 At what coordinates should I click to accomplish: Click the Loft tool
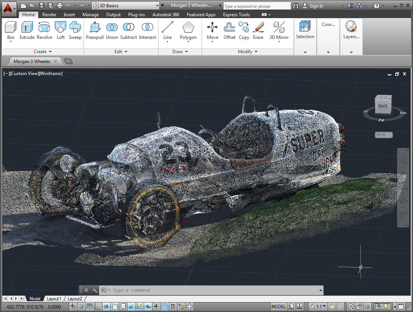[61, 30]
